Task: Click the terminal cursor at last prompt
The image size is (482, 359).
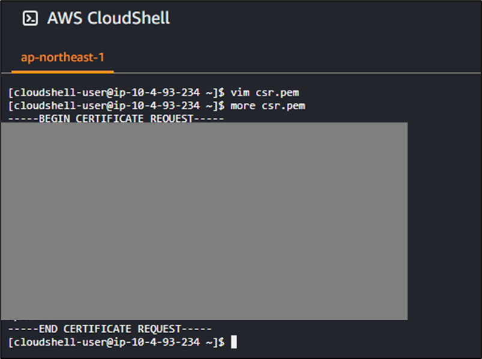Action: [x=234, y=342]
